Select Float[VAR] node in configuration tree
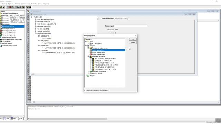This screenshot has width=221, height=124. click(45, 50)
